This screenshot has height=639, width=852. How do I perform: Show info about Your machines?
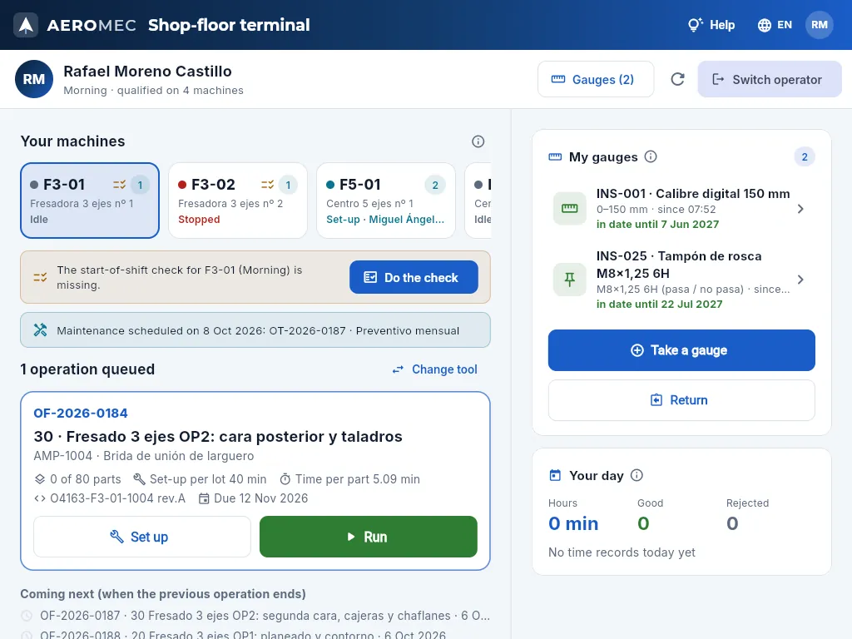pyautogui.click(x=478, y=141)
